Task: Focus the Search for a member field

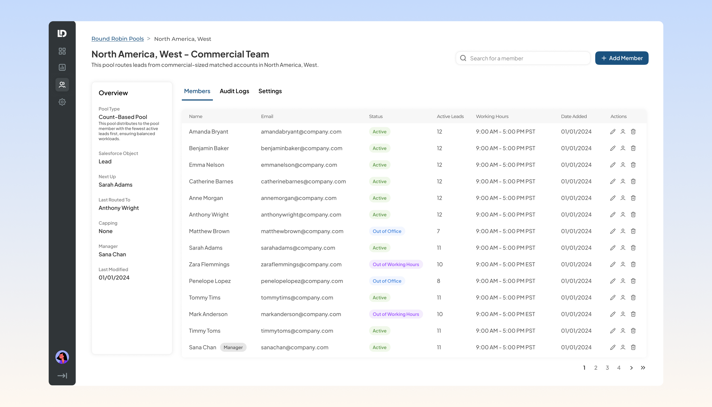Action: (523, 58)
